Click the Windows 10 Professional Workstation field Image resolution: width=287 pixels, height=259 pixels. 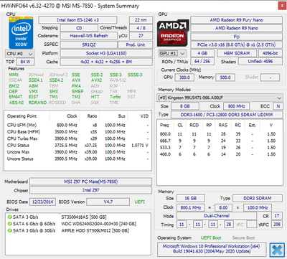(x=212, y=249)
